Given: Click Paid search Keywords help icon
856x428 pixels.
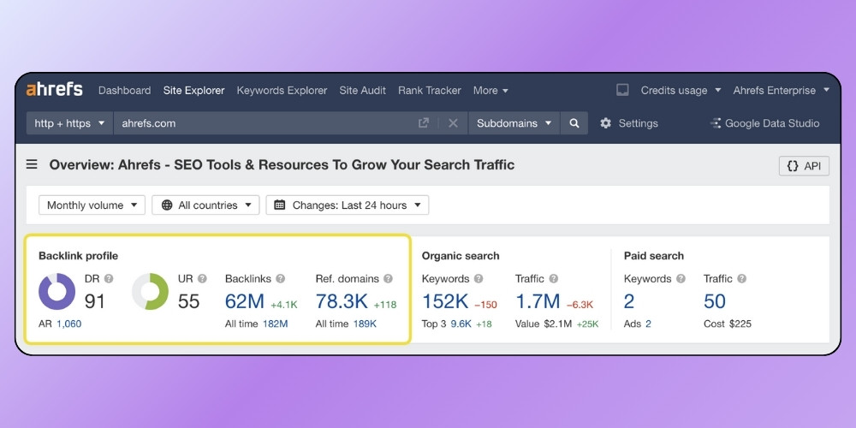Looking at the screenshot, I should tap(681, 278).
